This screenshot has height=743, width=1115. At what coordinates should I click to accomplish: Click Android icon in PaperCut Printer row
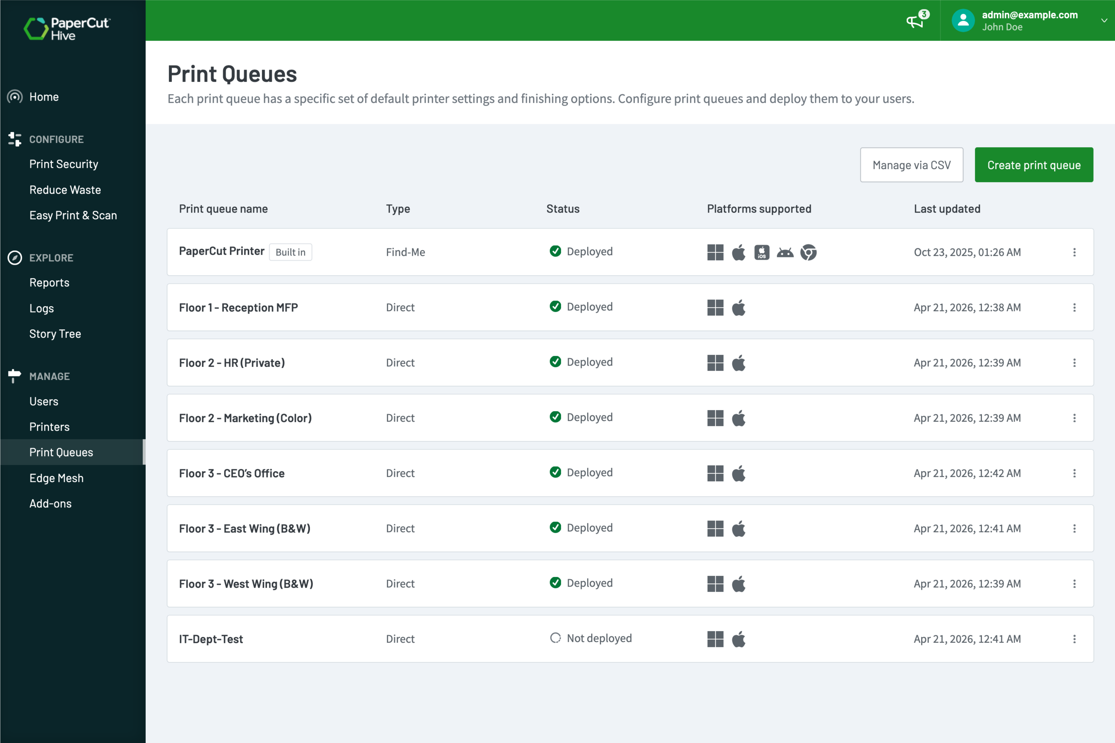(x=785, y=253)
